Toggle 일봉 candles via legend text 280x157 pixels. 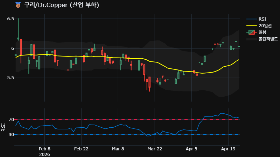tap(262, 32)
